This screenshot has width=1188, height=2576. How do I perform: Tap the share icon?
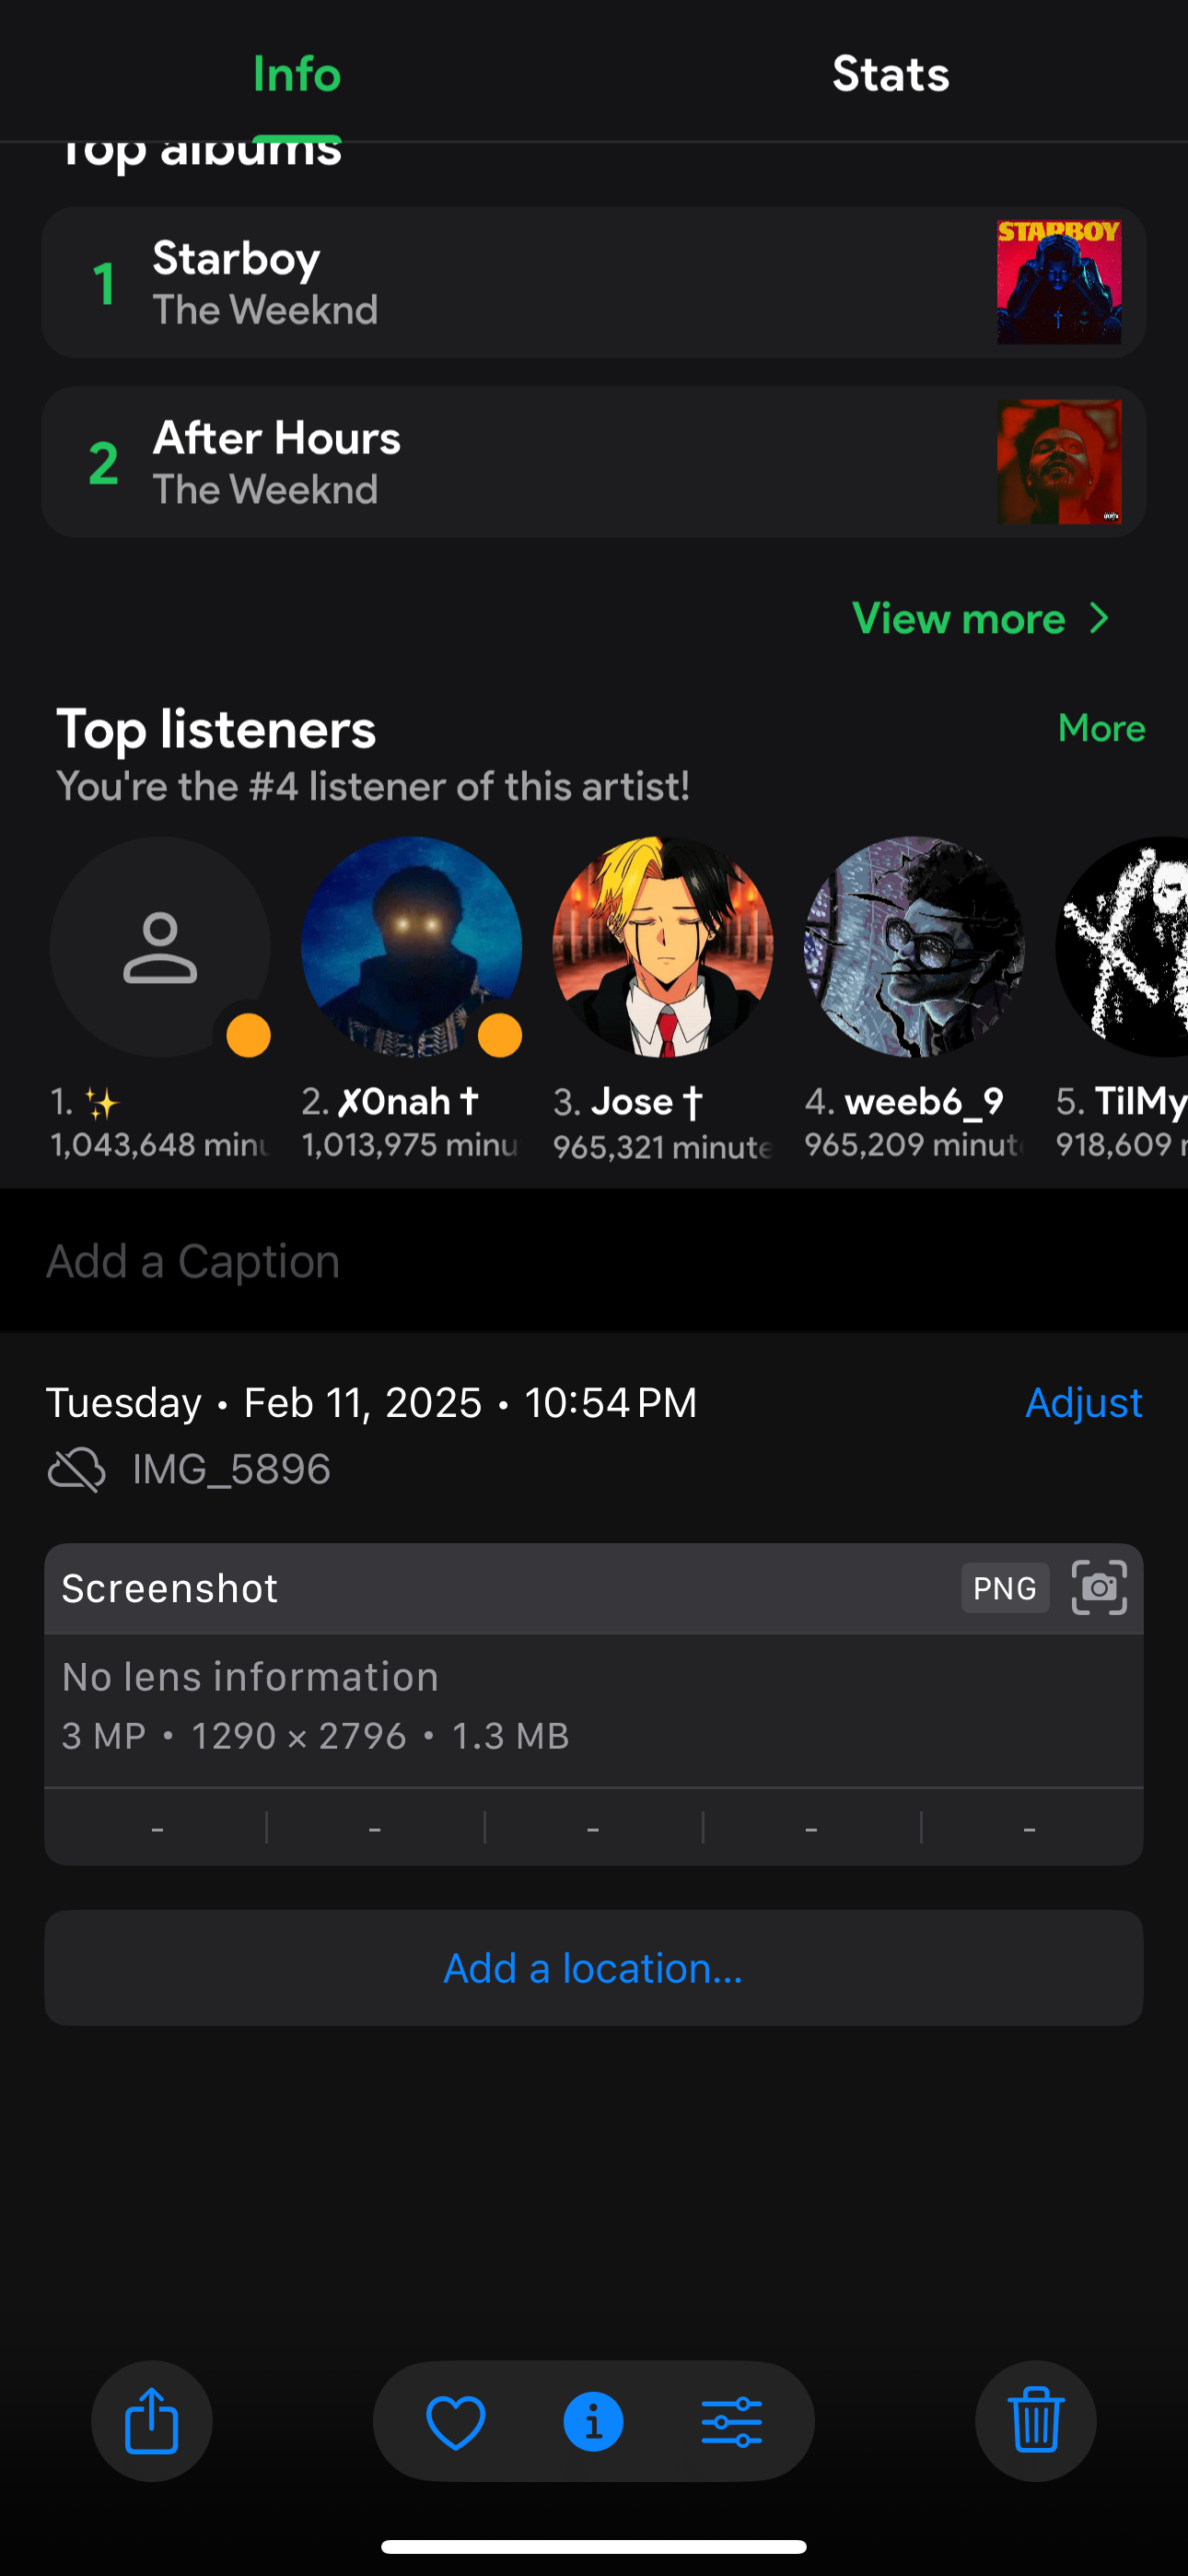[x=152, y=2421]
